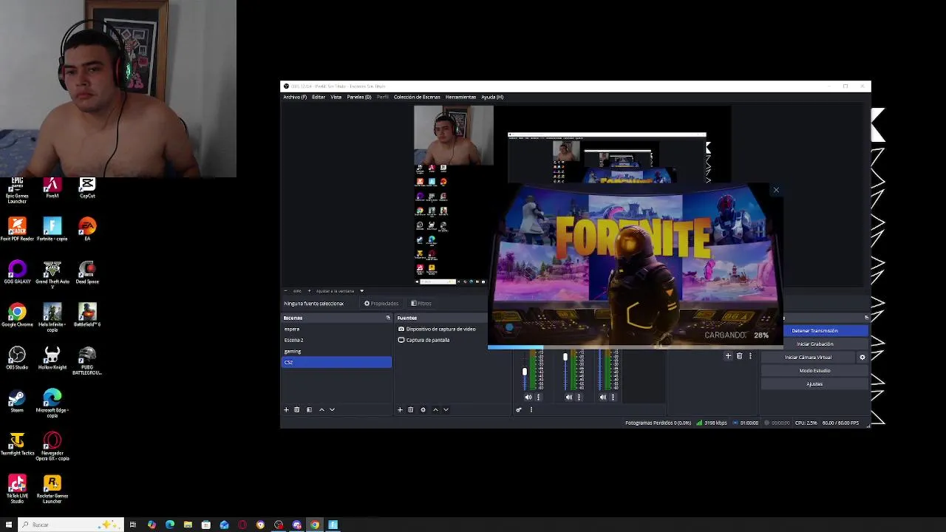
Task: Delete selected source with Fuentes trash icon
Action: click(x=411, y=409)
